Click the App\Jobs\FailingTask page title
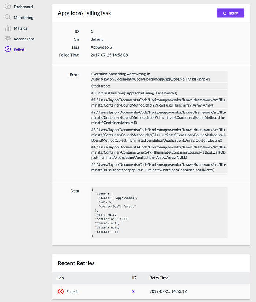The height and width of the screenshot is (302, 256). 84,13
